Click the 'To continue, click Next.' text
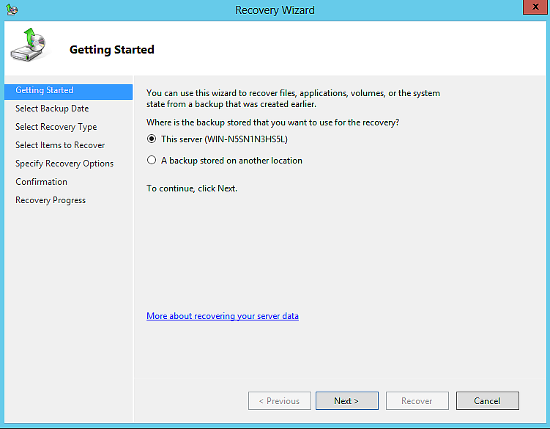Viewport: 550px width, 429px height. pyautogui.click(x=192, y=188)
